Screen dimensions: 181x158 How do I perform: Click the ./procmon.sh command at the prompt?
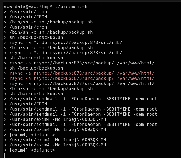coord(71,7)
